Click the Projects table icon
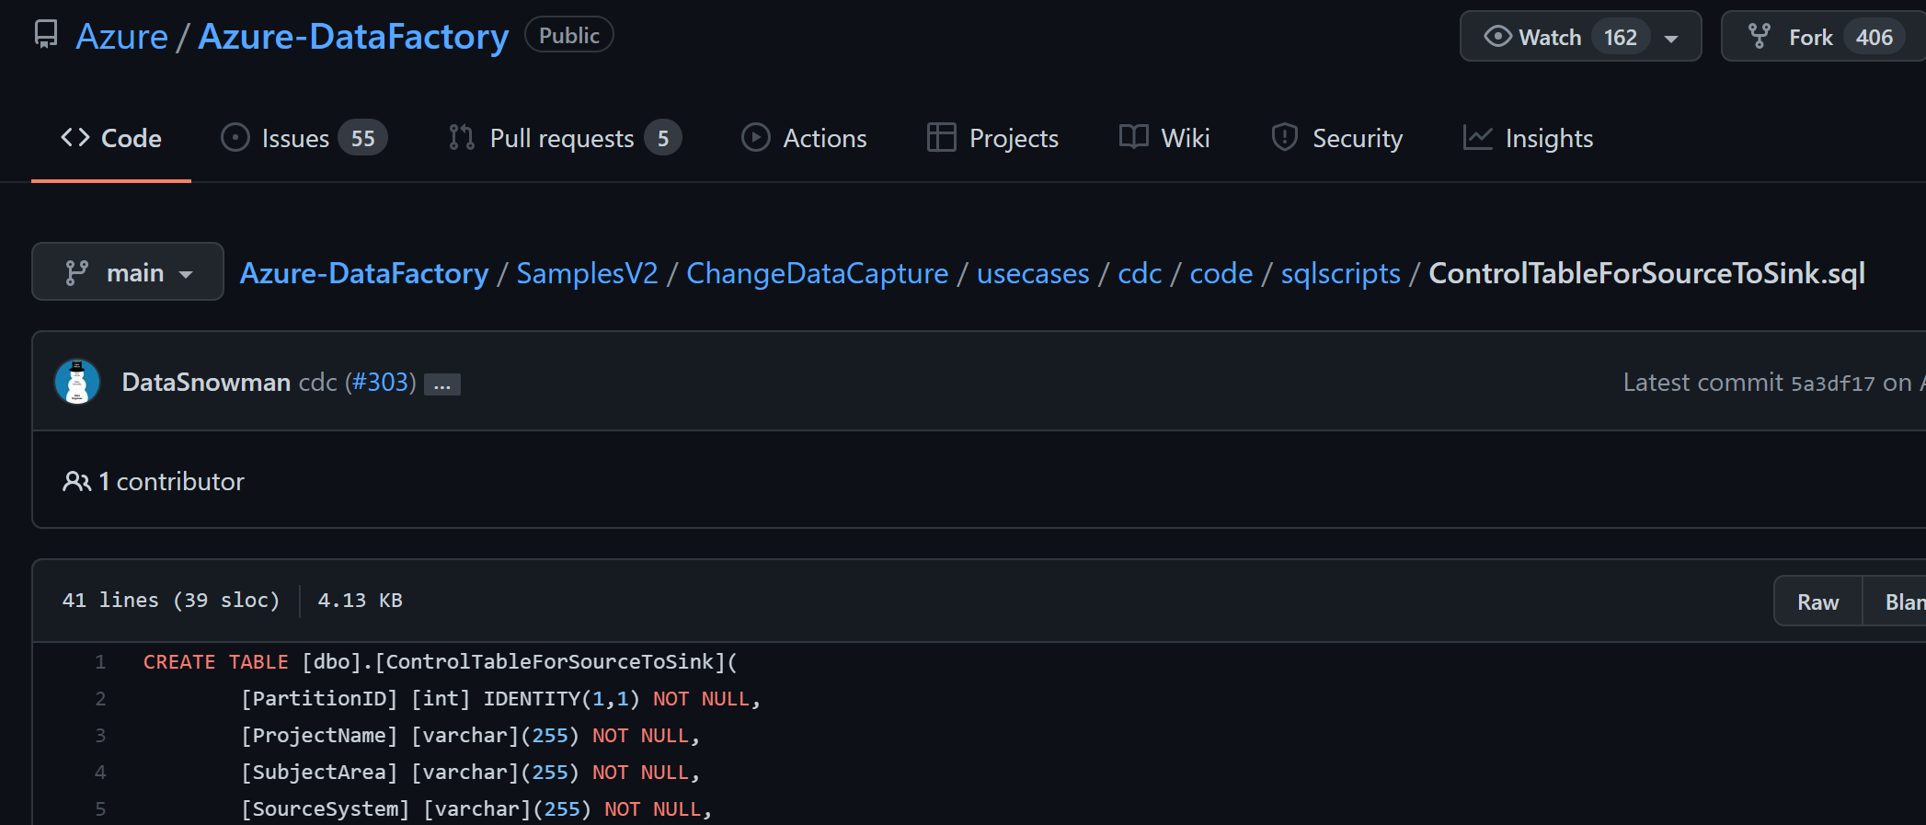Viewport: 1926px width, 825px height. (x=942, y=137)
